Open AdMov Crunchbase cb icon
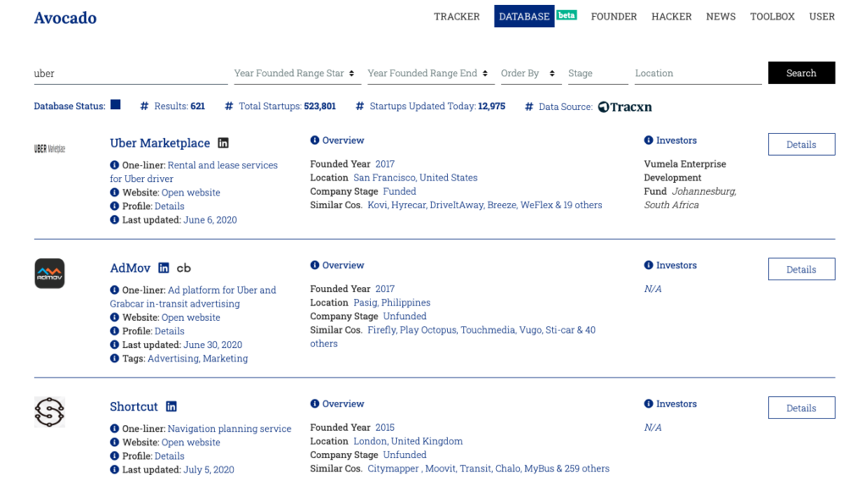Viewport: 867px width, 486px height. coord(184,268)
